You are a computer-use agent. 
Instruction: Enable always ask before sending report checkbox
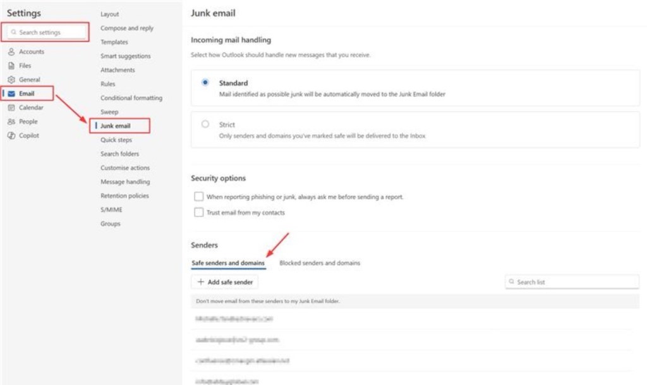(199, 197)
